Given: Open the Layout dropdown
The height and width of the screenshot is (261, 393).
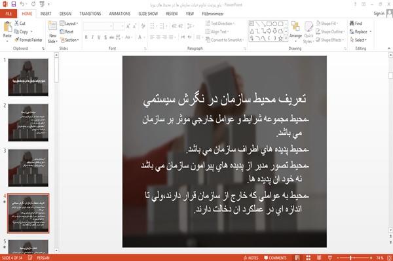Looking at the screenshot, I should click(x=69, y=24).
